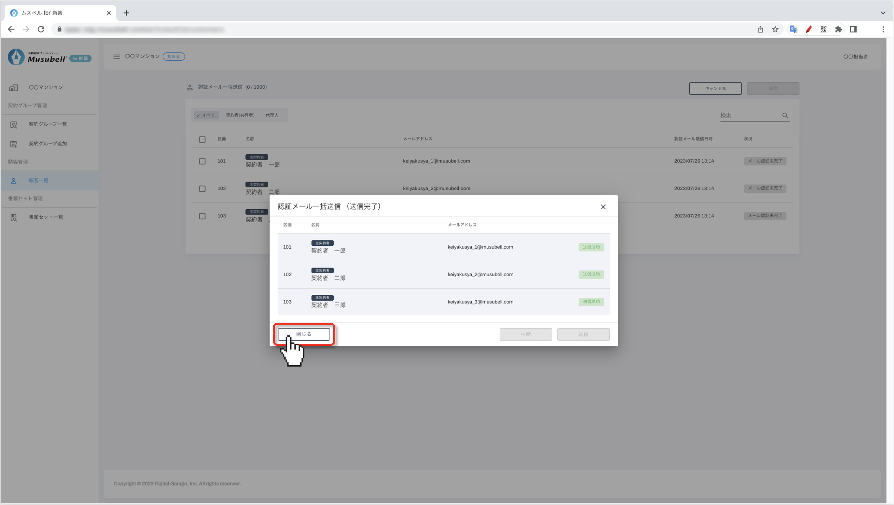Open 契約グループ一覧 from the sidebar

[x=47, y=124]
